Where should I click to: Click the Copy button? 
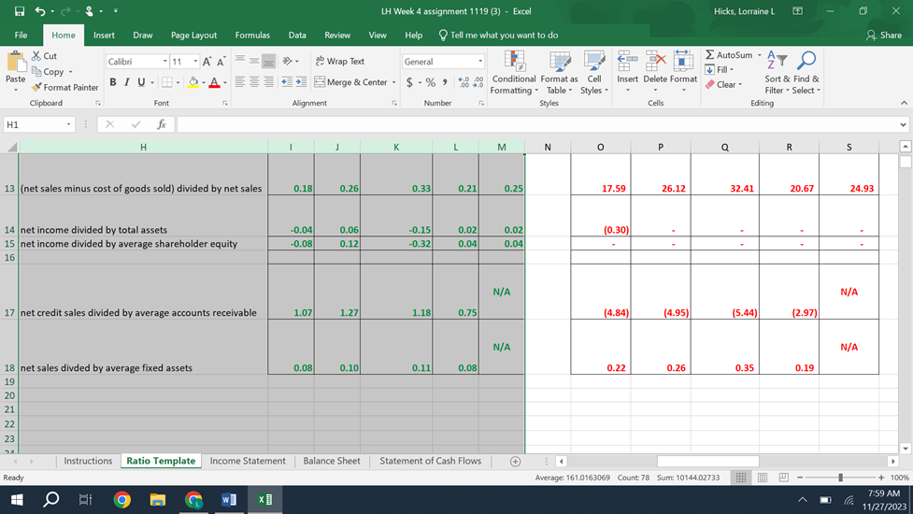point(48,72)
